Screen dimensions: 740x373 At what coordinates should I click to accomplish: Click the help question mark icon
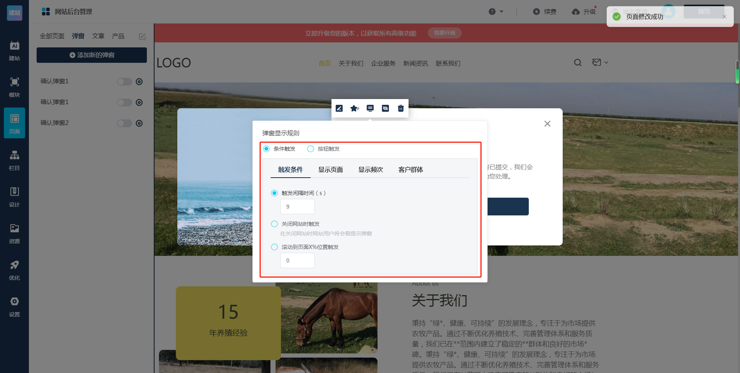point(492,12)
